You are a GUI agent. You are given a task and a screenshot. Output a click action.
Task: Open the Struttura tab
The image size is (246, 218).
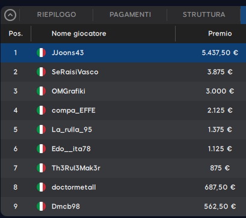[204, 14]
